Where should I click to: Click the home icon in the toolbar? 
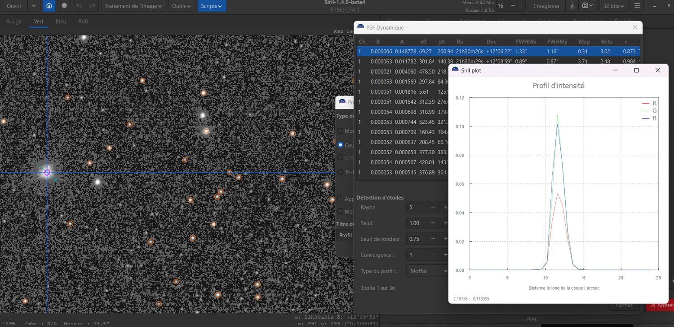coord(49,6)
